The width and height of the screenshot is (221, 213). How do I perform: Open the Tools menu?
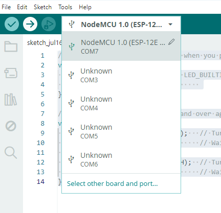coord(65,7)
